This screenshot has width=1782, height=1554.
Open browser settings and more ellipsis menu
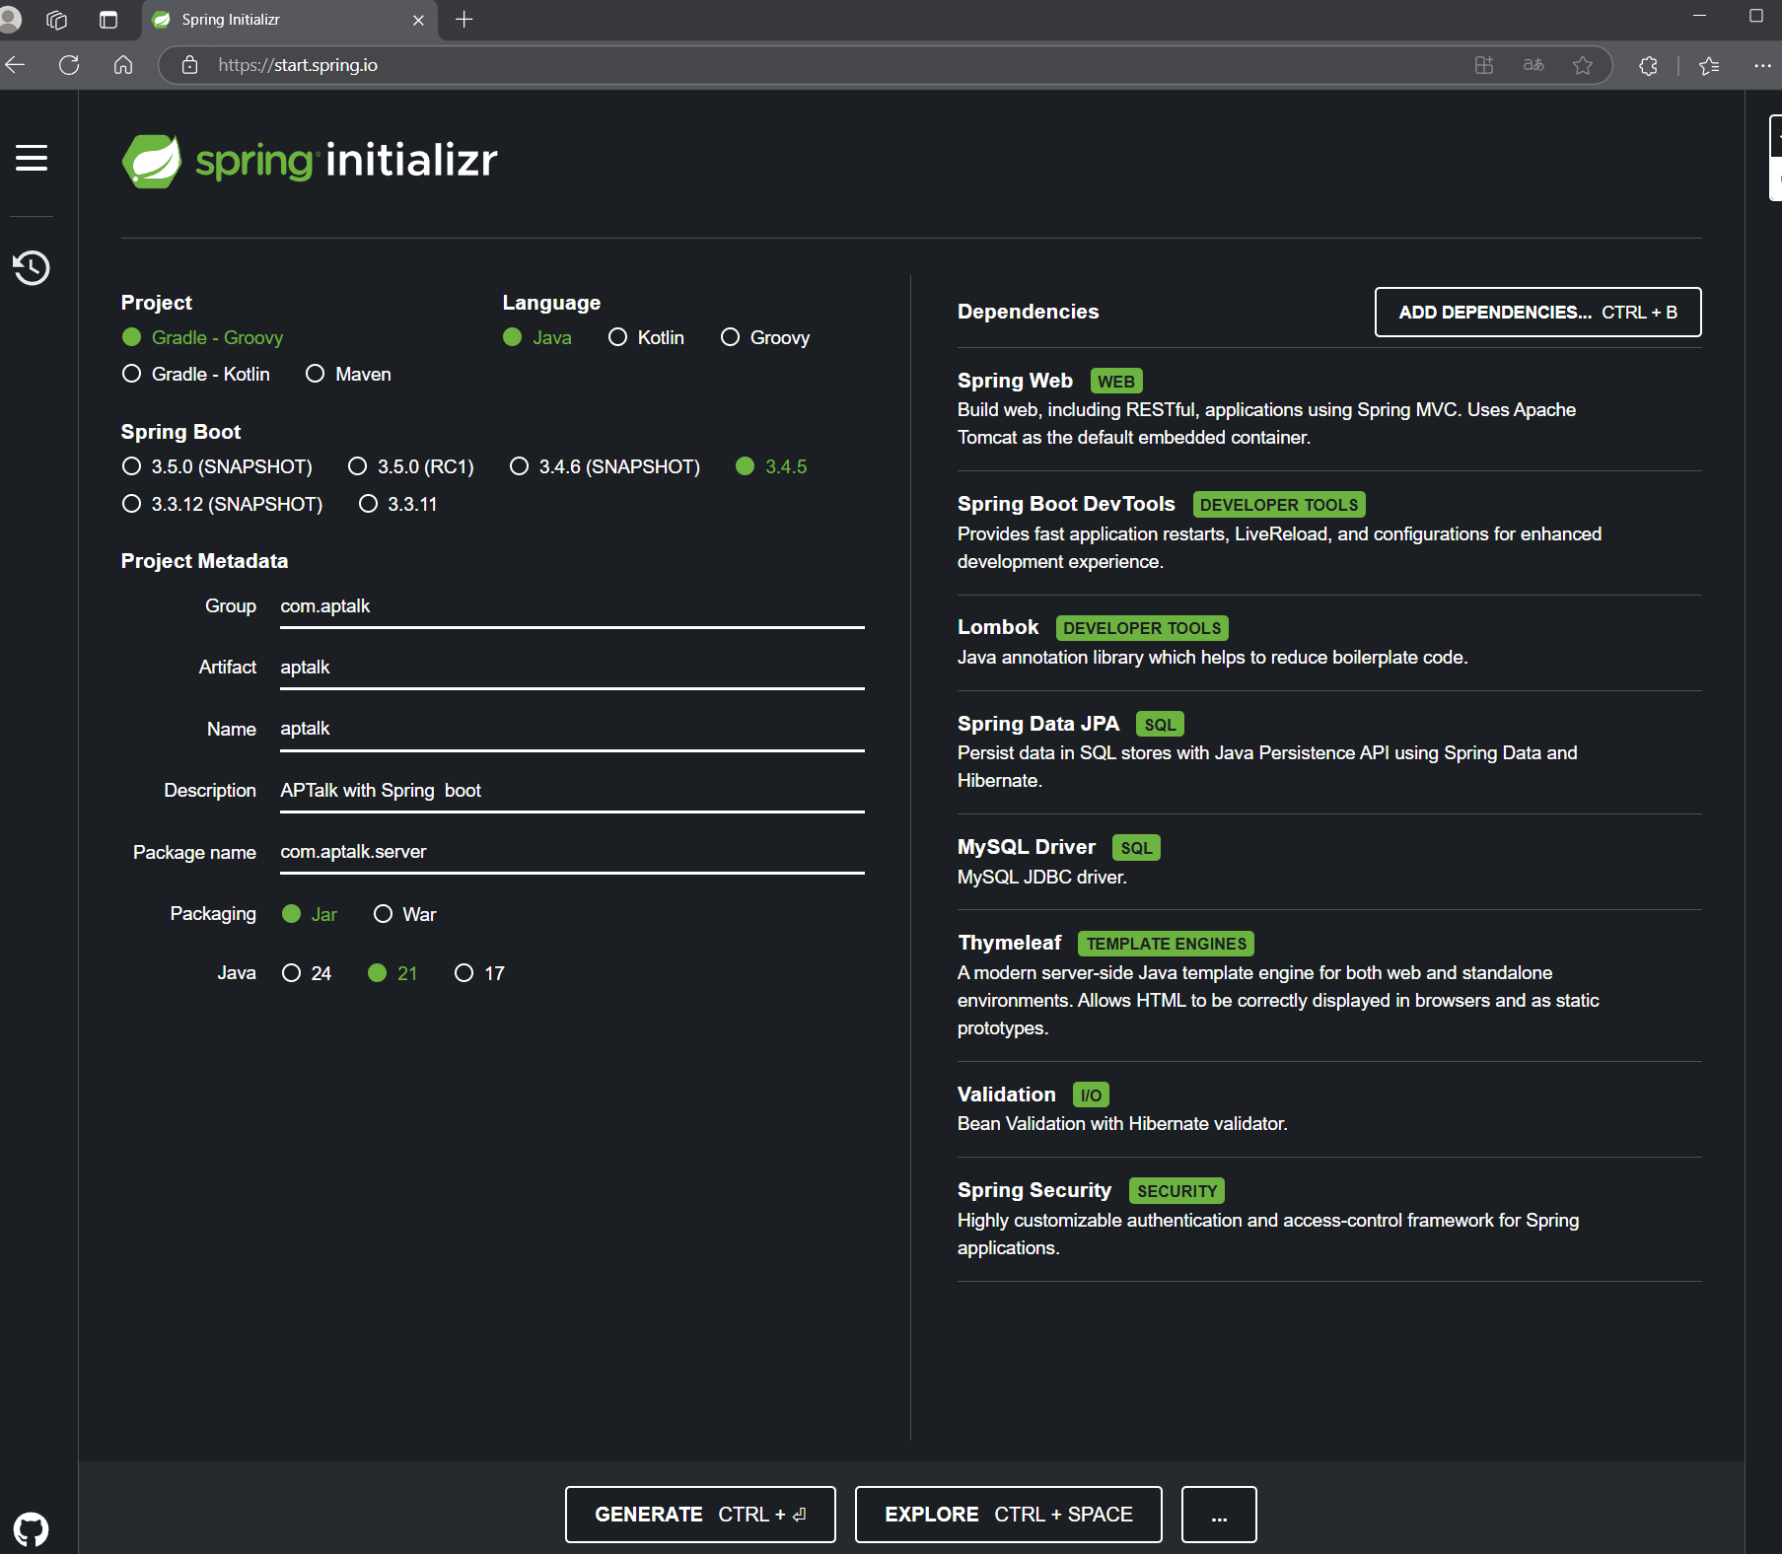[x=1762, y=65]
